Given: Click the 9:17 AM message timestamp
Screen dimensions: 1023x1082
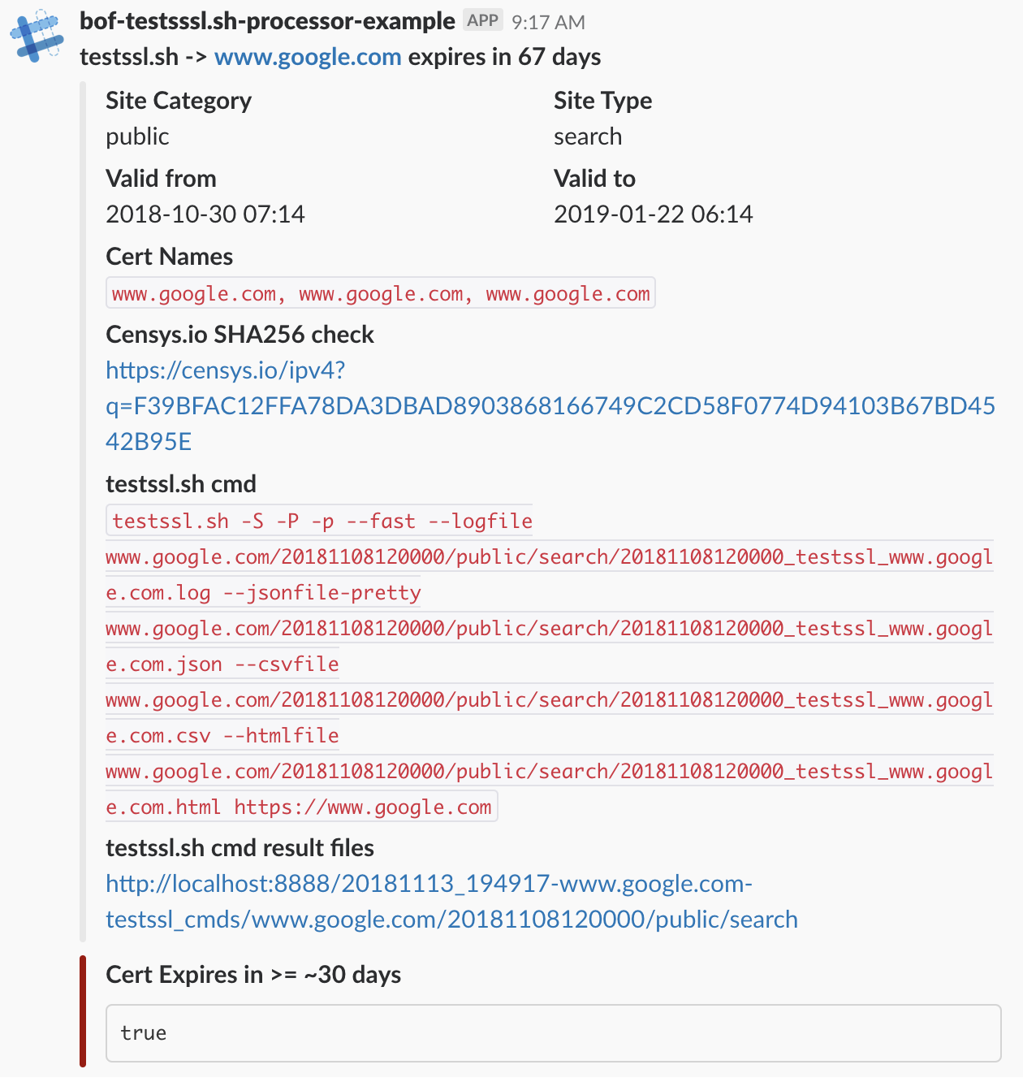Looking at the screenshot, I should 548,23.
